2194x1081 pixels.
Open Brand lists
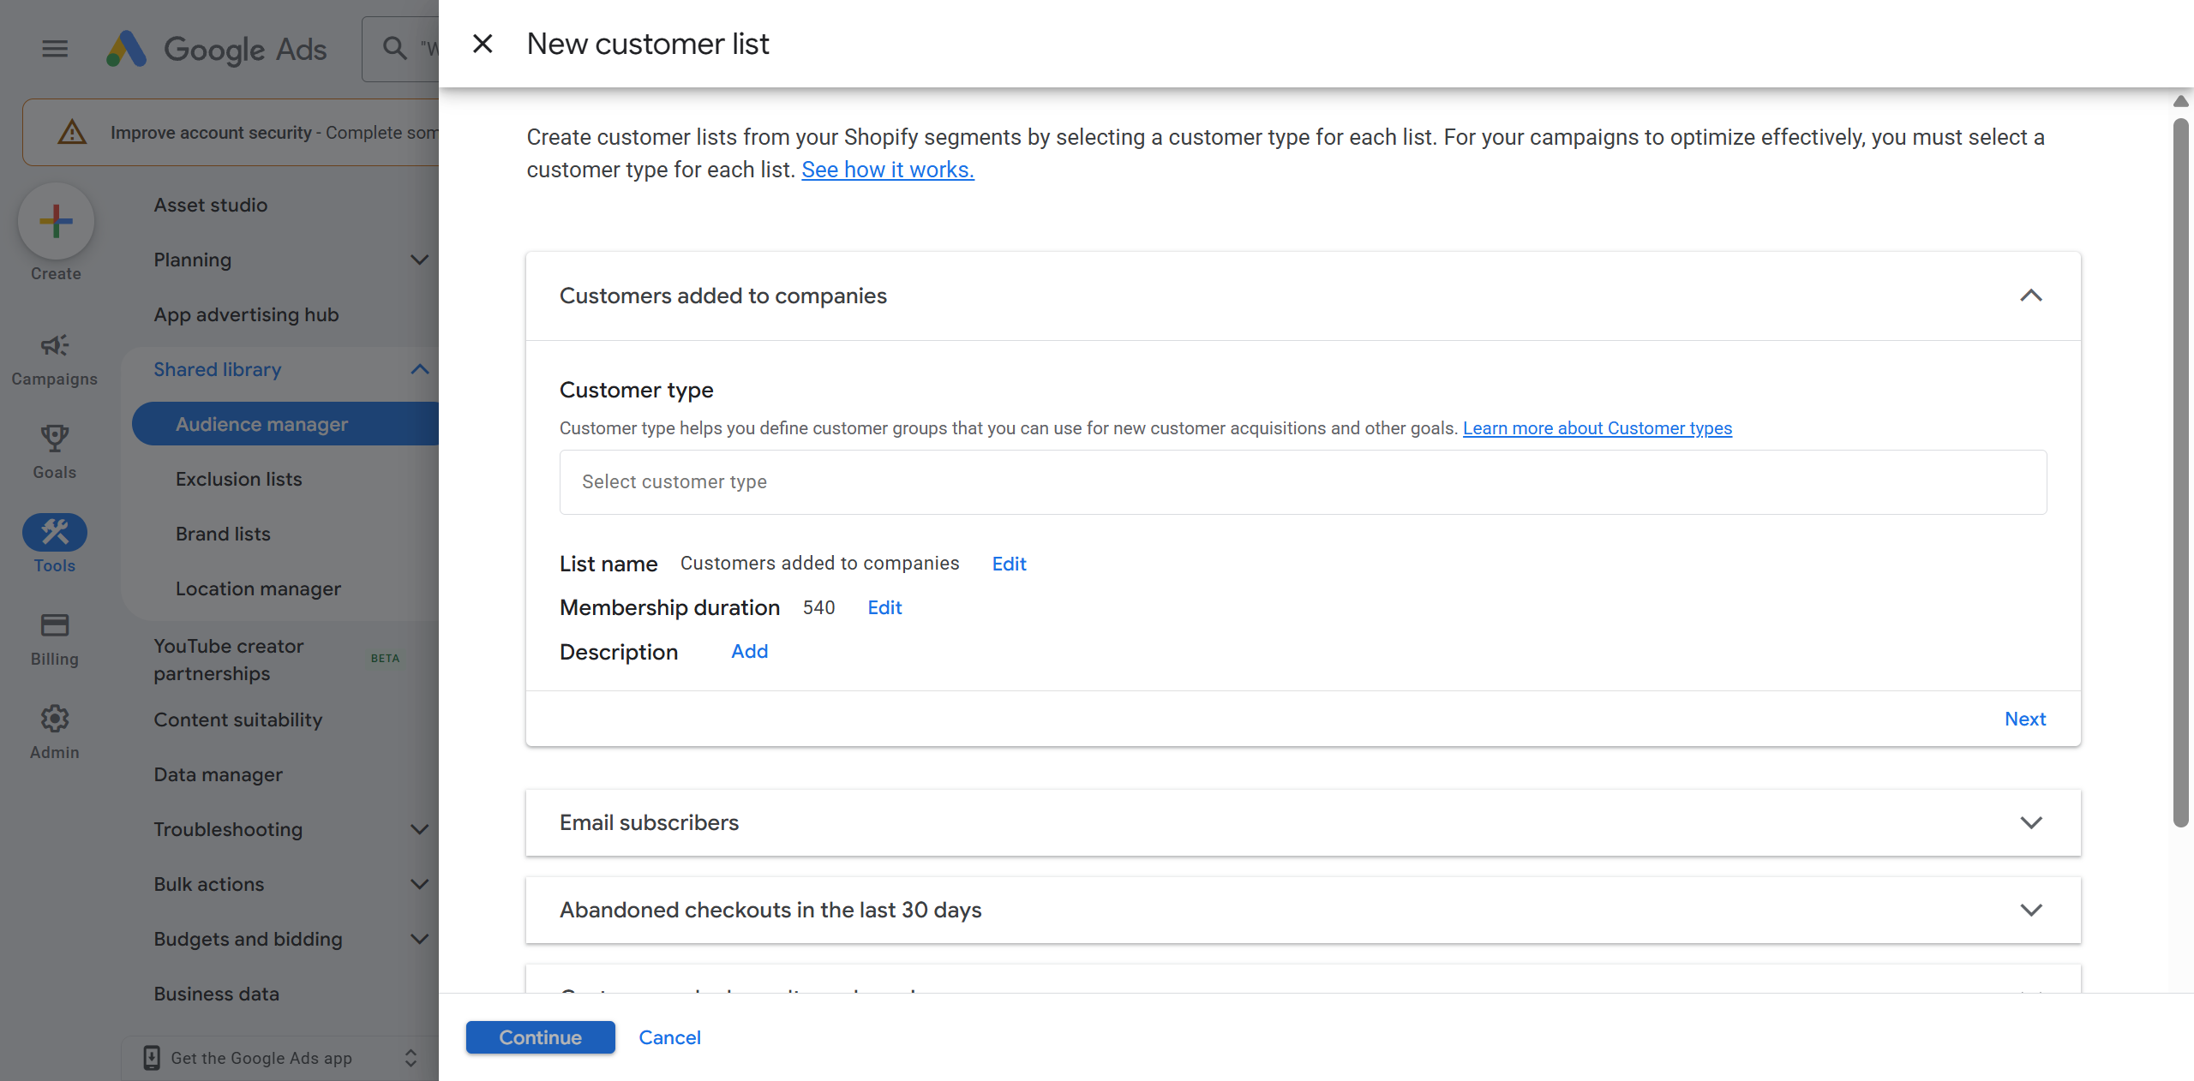[x=223, y=534]
